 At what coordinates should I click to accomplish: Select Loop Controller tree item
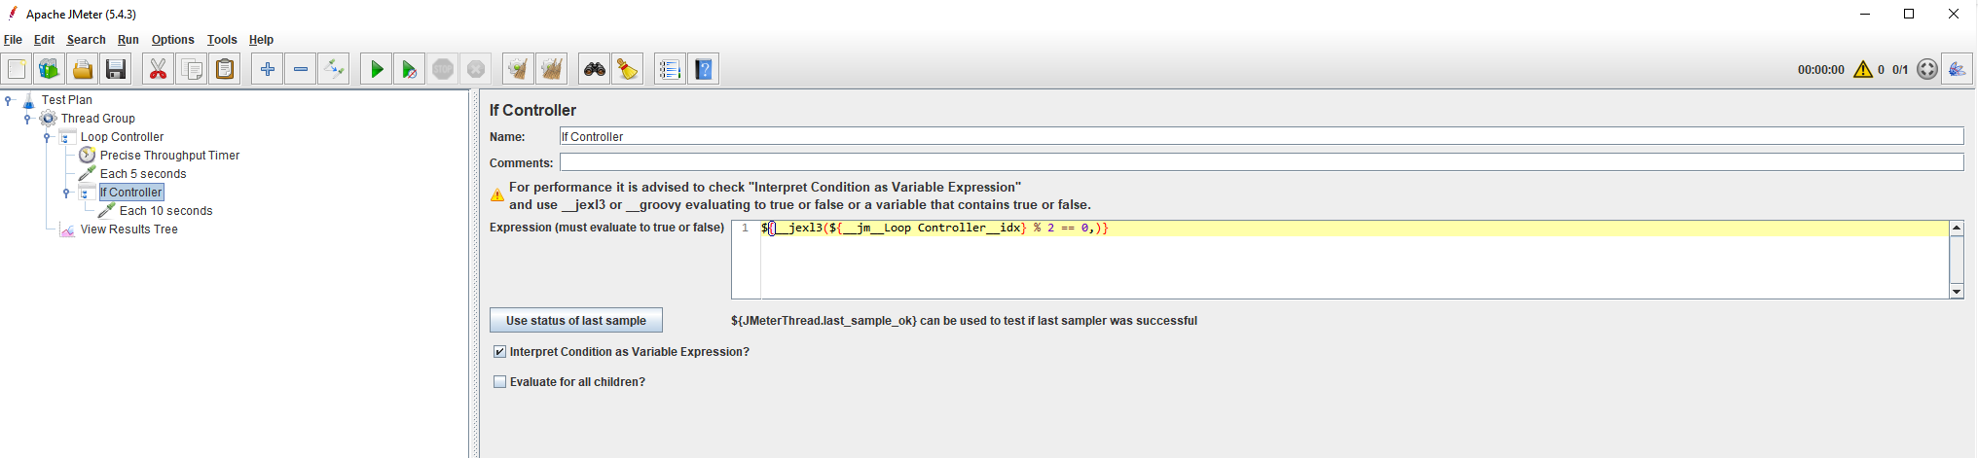pyautogui.click(x=122, y=137)
